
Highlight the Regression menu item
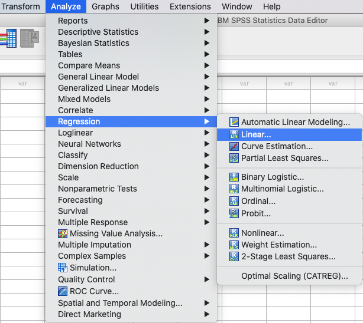click(131, 121)
